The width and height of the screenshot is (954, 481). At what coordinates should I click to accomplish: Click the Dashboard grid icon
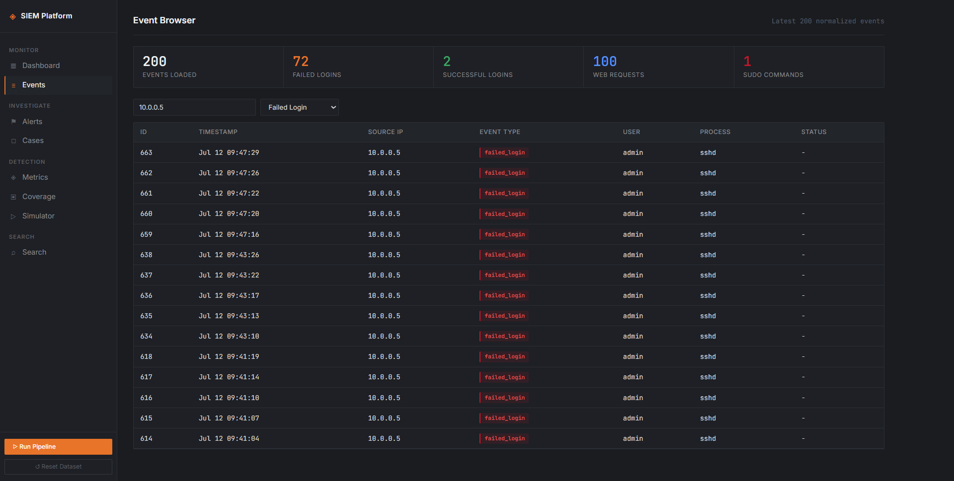pos(13,66)
